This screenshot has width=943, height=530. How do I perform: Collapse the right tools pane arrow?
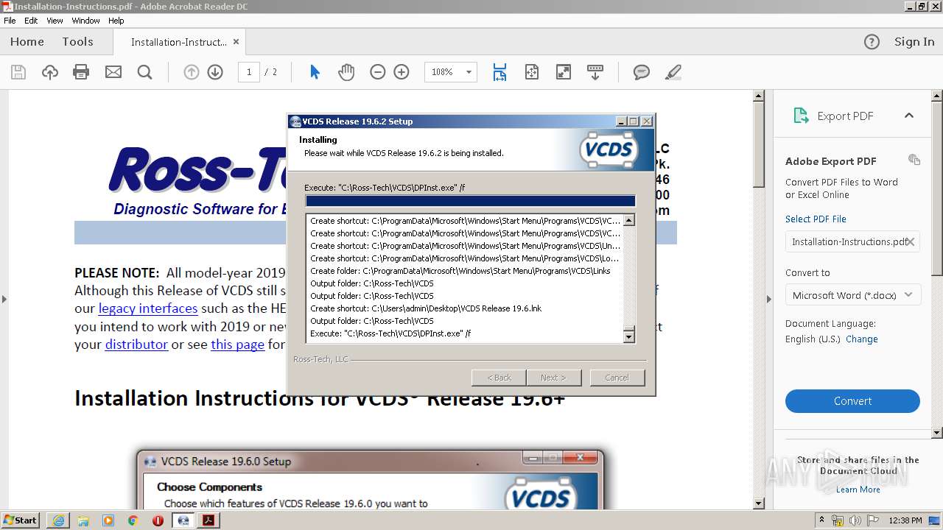[x=769, y=299]
